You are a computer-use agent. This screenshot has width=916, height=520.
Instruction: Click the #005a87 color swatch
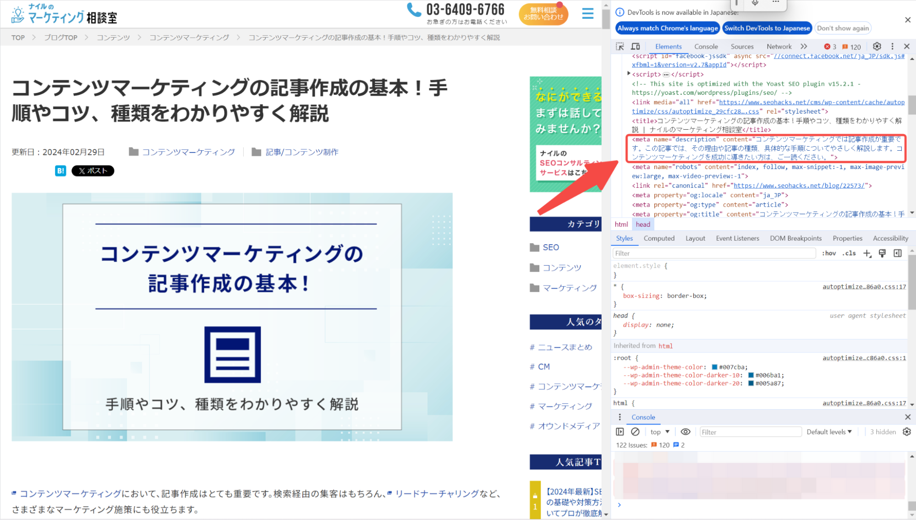click(751, 383)
